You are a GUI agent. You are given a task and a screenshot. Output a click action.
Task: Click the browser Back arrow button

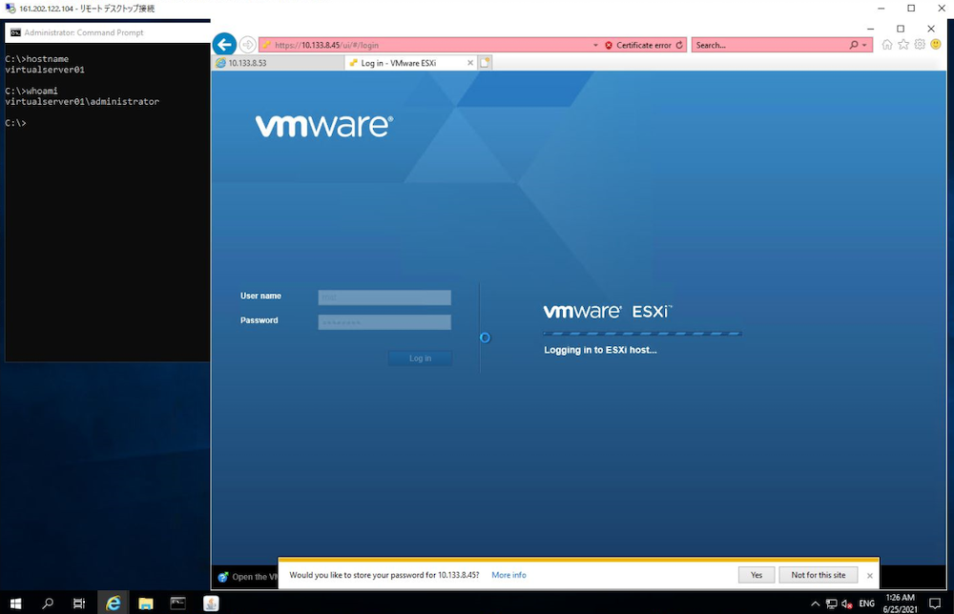(x=224, y=45)
